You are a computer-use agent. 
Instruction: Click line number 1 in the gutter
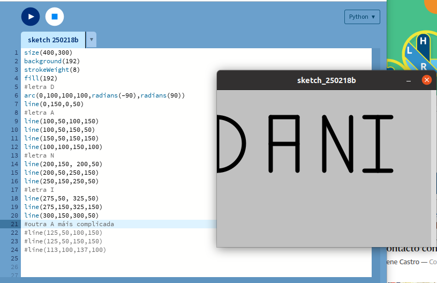[x=16, y=53]
